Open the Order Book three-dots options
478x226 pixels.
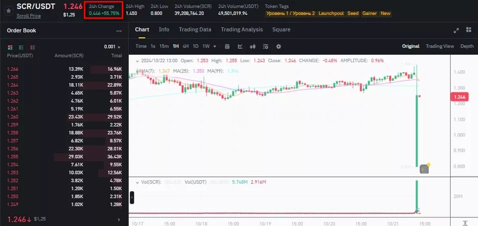pyautogui.click(x=119, y=31)
